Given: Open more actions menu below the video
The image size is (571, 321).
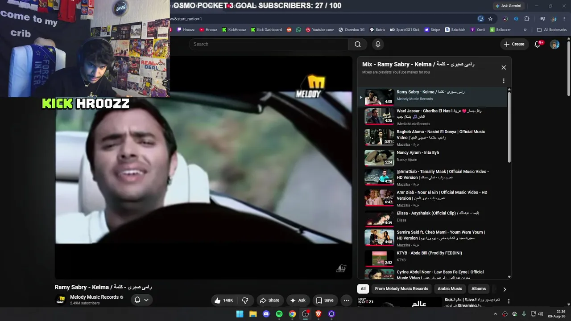Looking at the screenshot, I should tap(346, 300).
